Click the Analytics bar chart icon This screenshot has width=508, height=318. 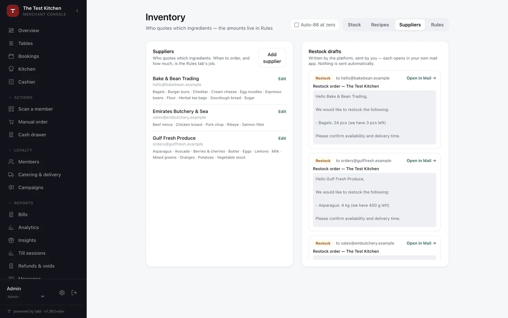pyautogui.click(x=11, y=227)
